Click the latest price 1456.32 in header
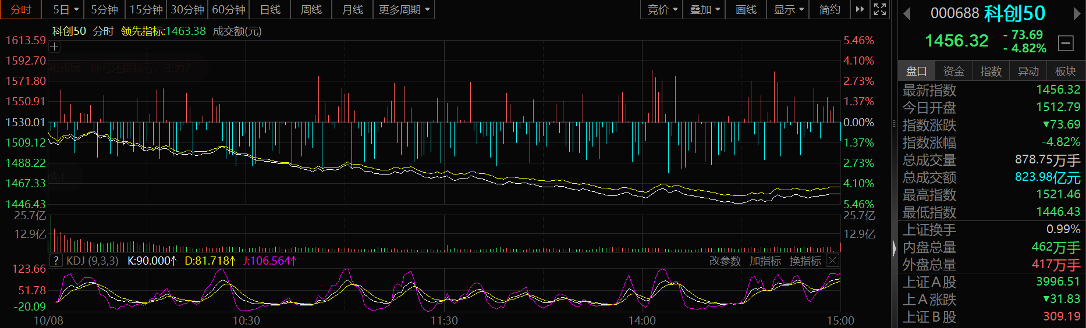 point(957,41)
